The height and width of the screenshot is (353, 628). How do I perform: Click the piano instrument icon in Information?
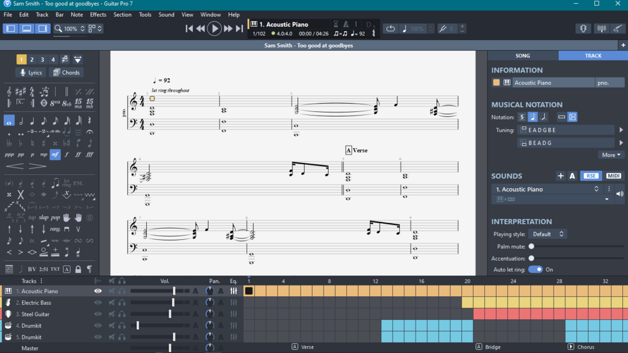507,83
